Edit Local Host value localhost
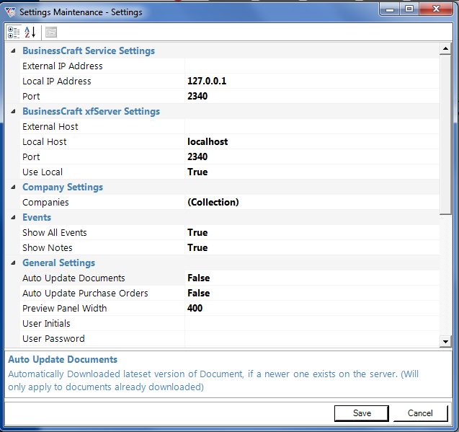The image size is (459, 432). [312, 142]
